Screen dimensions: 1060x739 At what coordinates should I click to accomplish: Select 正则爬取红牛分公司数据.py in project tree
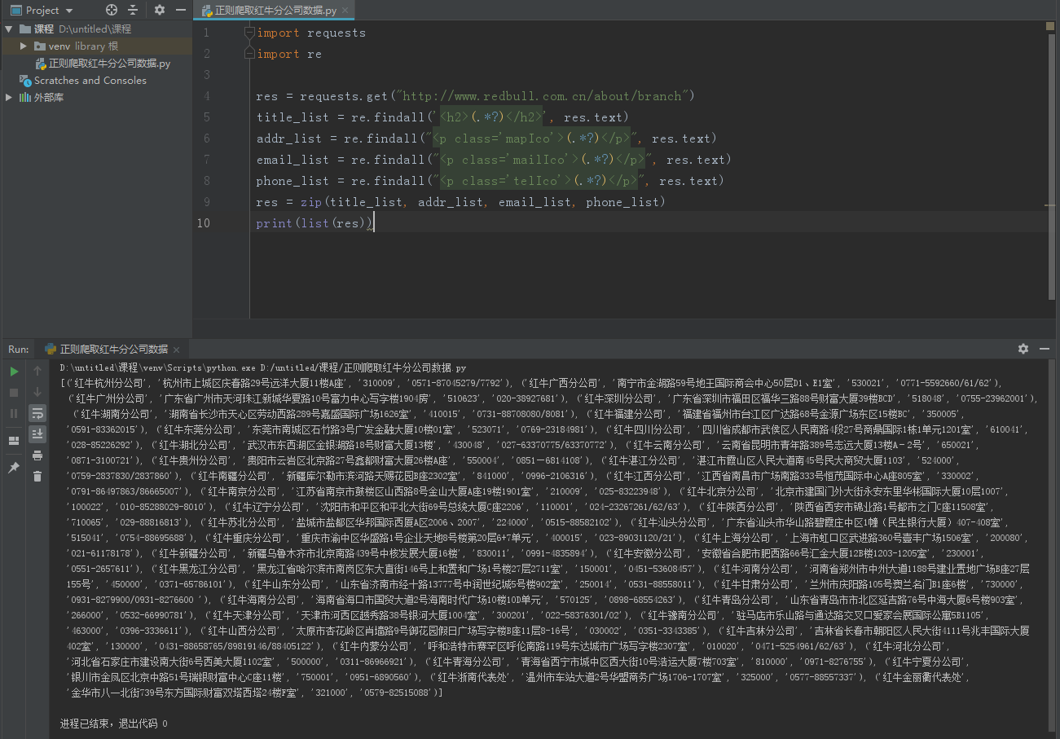click(x=103, y=64)
